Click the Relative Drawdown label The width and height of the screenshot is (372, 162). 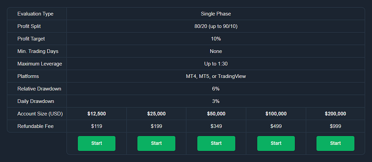tap(39, 89)
